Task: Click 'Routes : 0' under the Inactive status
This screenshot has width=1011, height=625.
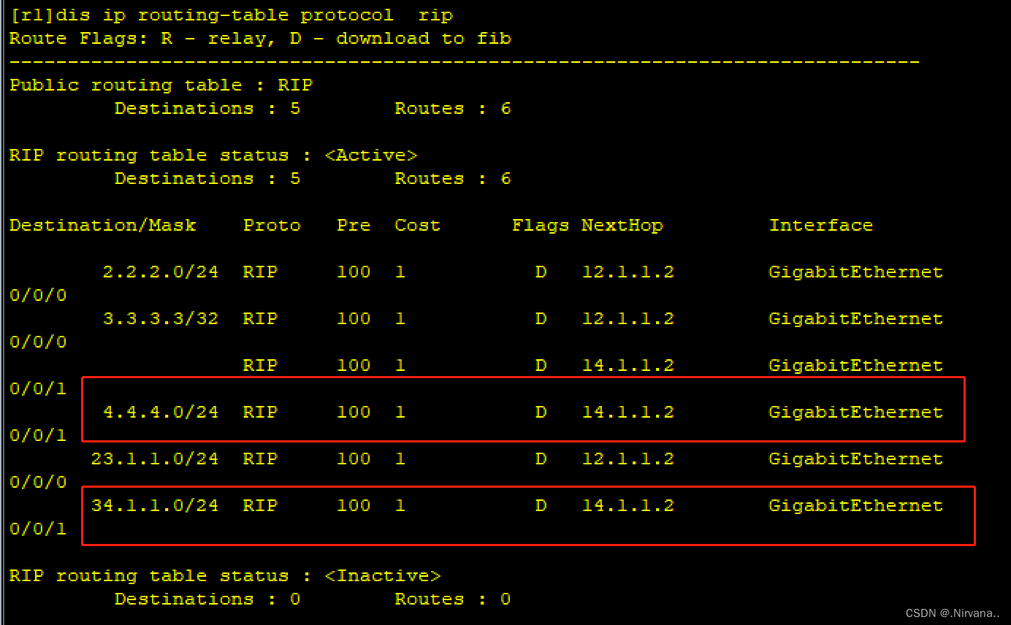Action: [x=453, y=599]
